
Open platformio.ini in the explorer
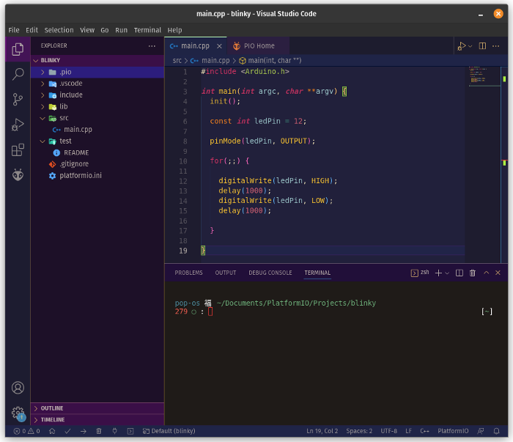click(81, 175)
